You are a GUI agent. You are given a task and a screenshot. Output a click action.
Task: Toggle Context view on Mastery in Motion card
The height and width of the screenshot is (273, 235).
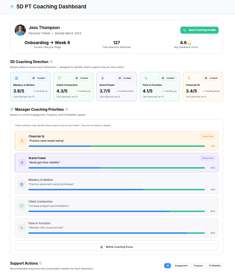click(38, 78)
